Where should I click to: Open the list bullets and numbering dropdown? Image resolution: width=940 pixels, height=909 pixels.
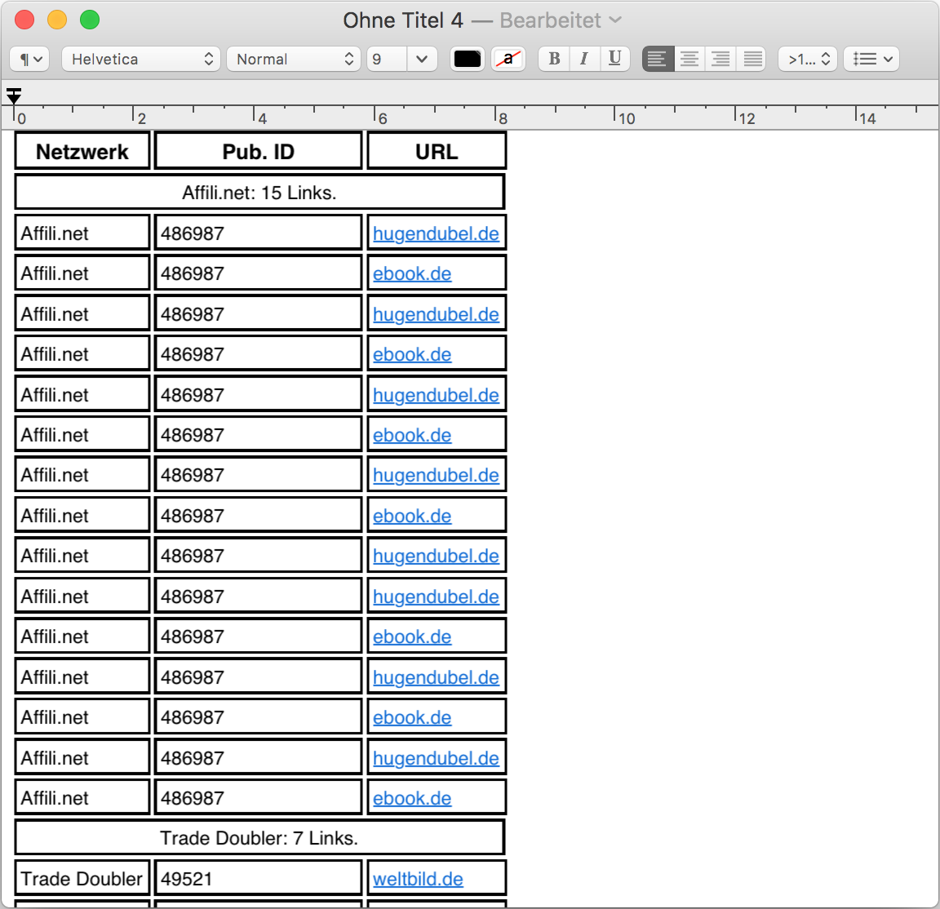(x=871, y=59)
